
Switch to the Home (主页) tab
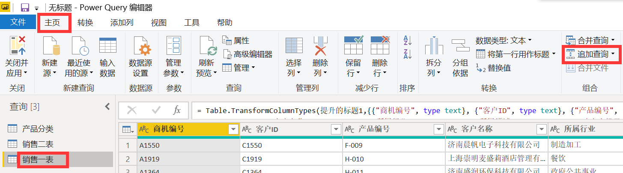tap(53, 23)
